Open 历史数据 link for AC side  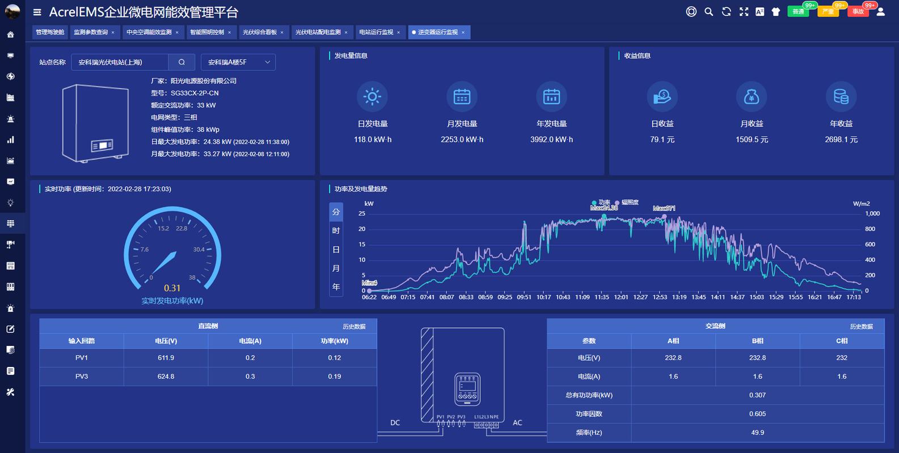point(861,327)
